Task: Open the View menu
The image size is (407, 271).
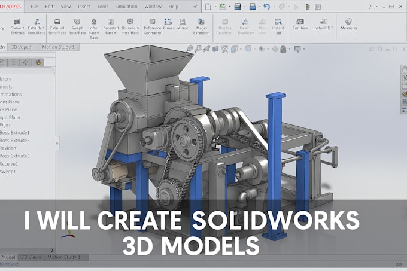Action: (66, 7)
